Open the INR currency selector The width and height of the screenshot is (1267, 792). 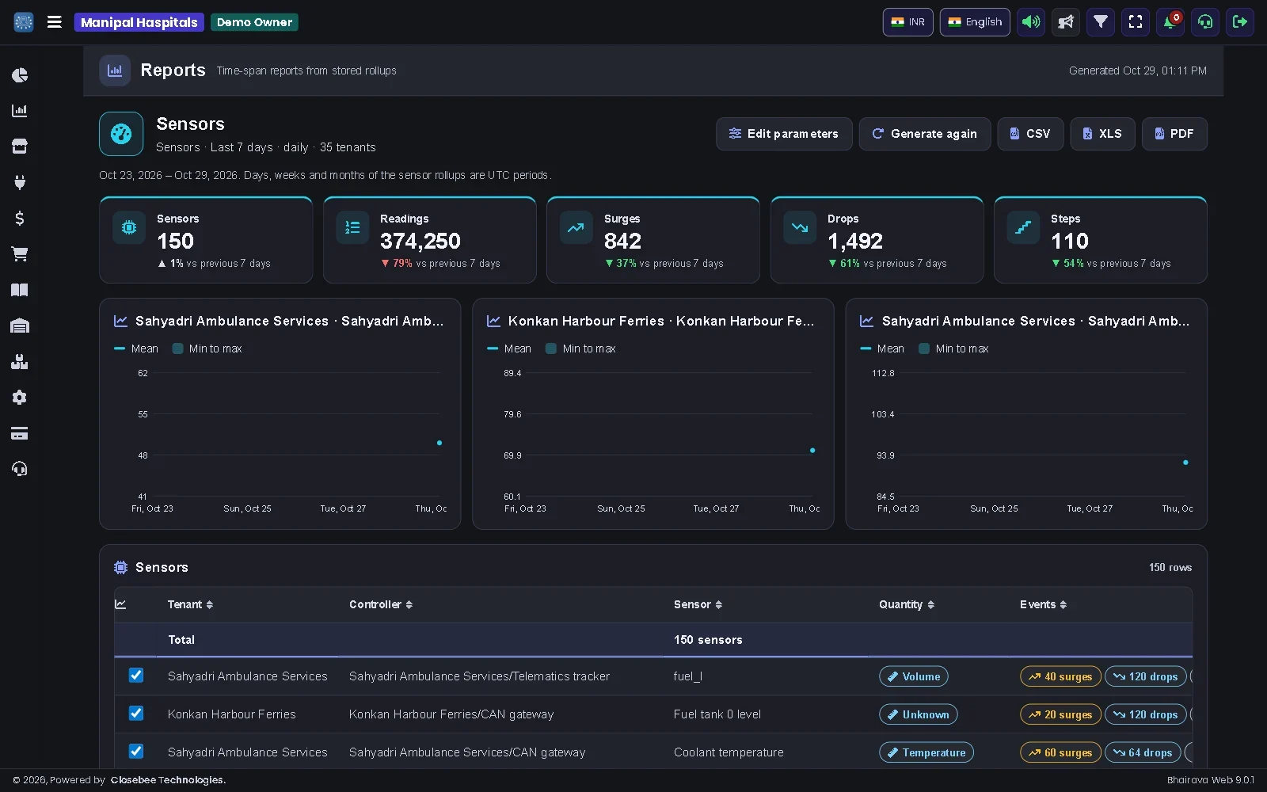908,22
